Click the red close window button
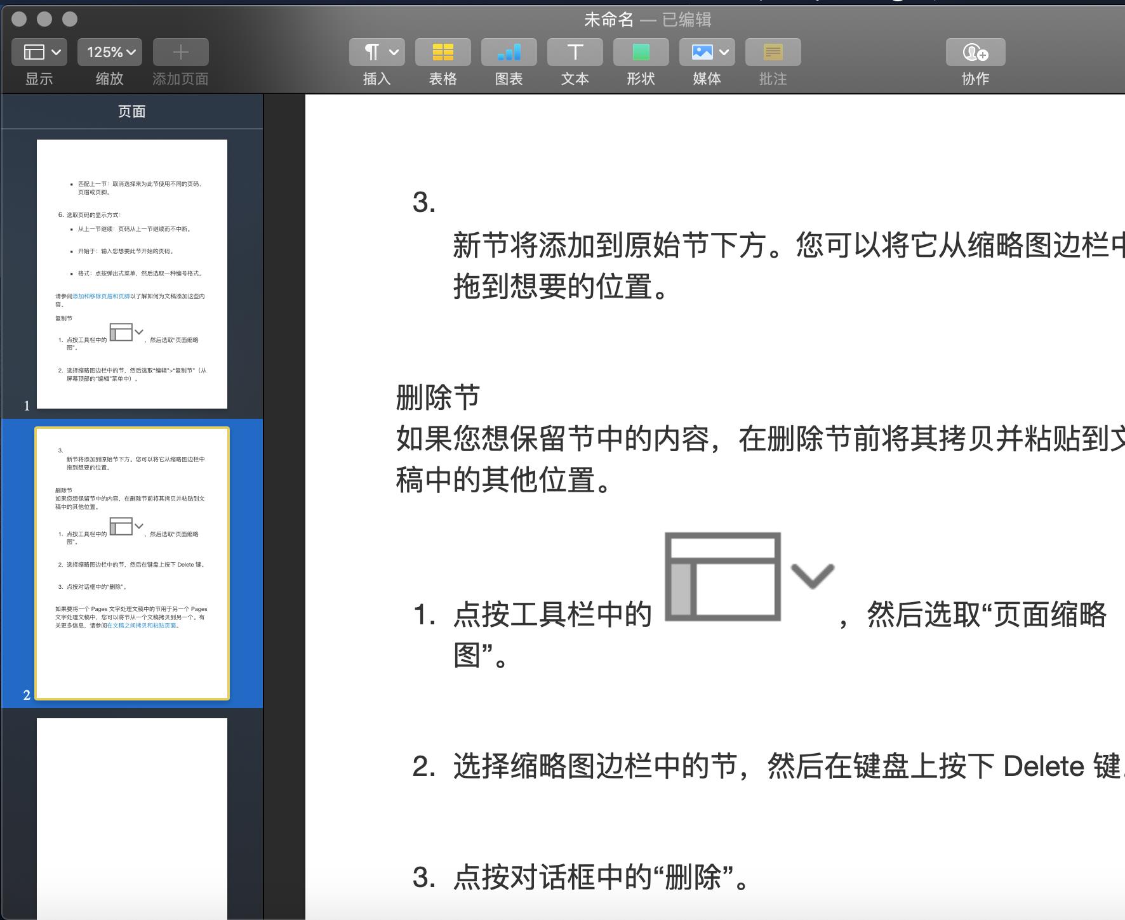 coord(19,19)
